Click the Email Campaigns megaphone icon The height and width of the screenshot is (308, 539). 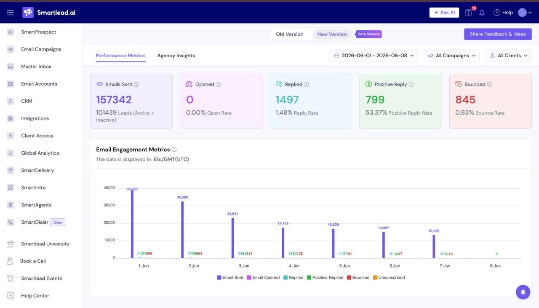(11, 49)
